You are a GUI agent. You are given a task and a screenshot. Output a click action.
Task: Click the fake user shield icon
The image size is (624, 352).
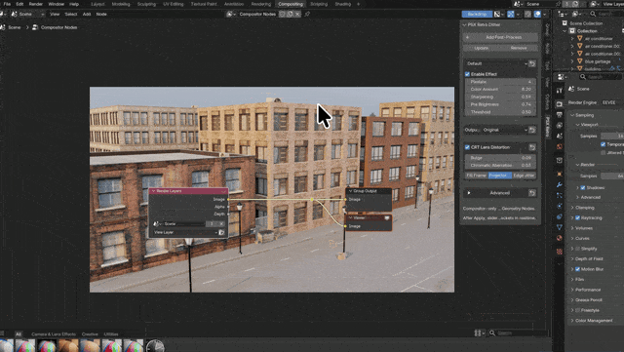point(282,14)
